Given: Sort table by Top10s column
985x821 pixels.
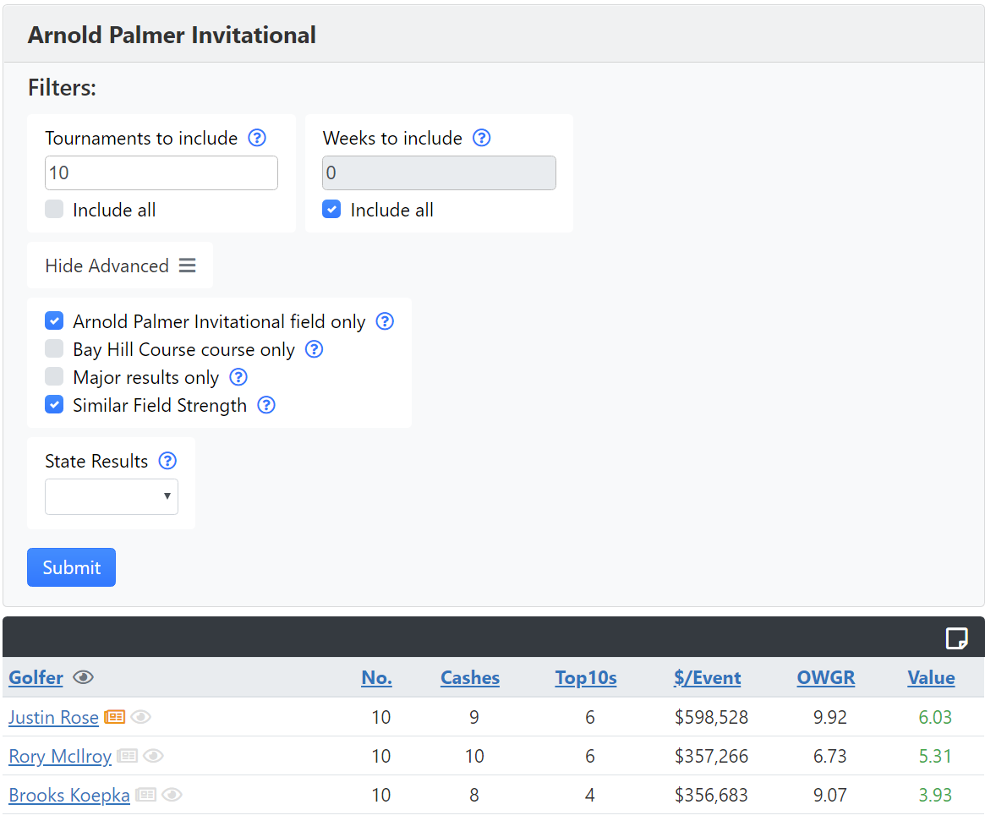Looking at the screenshot, I should [585, 677].
